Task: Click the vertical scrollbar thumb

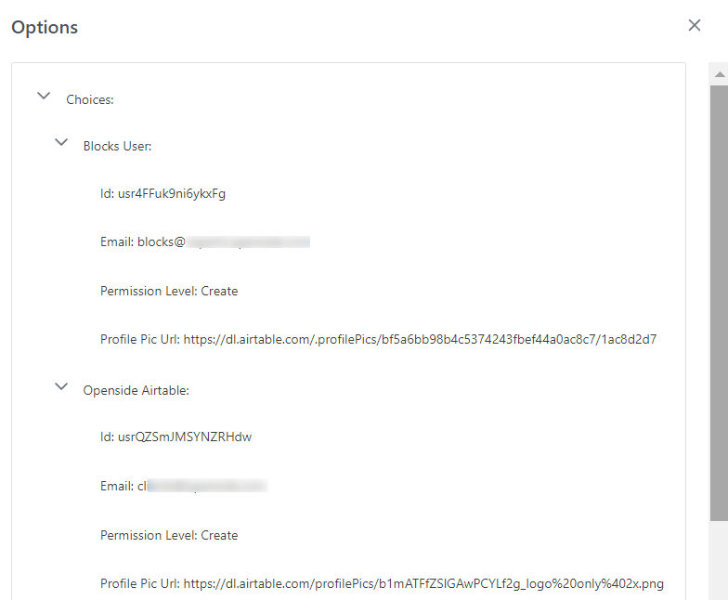Action: [719, 297]
